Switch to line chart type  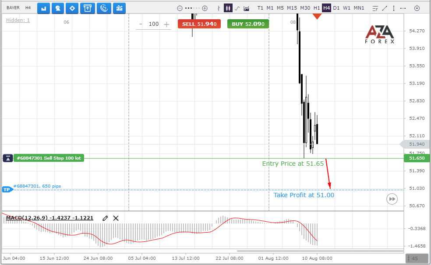click(237, 8)
